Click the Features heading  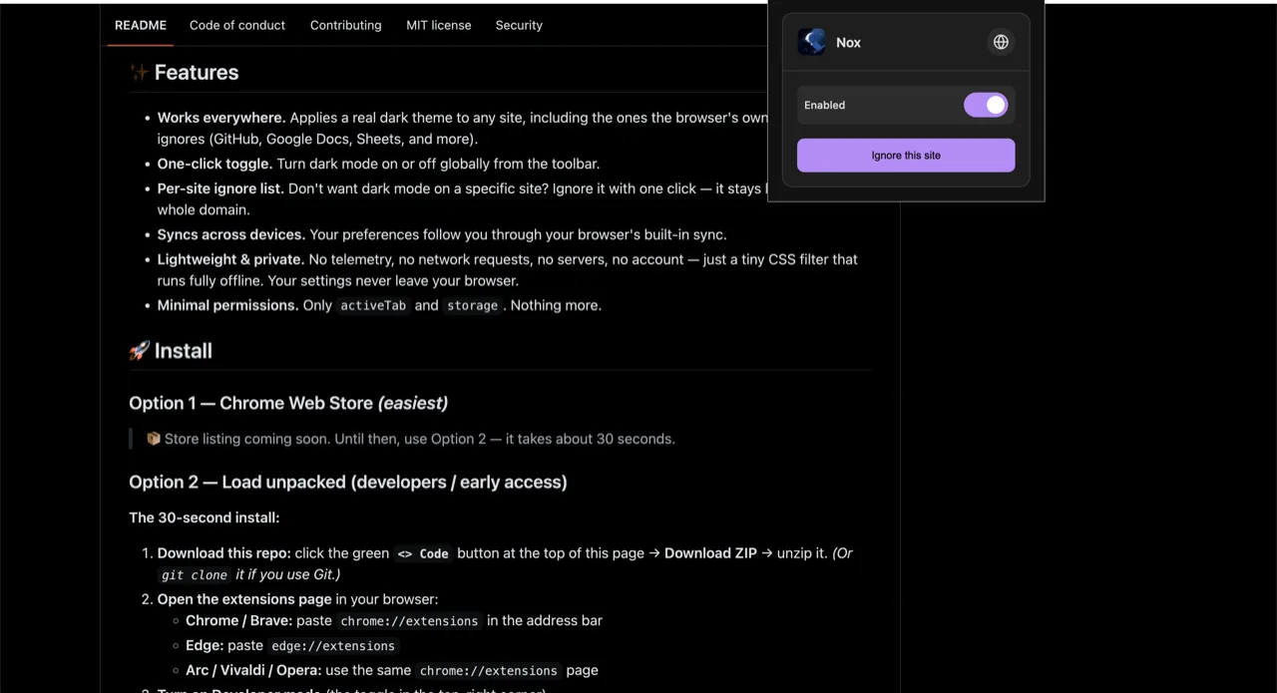(x=197, y=72)
